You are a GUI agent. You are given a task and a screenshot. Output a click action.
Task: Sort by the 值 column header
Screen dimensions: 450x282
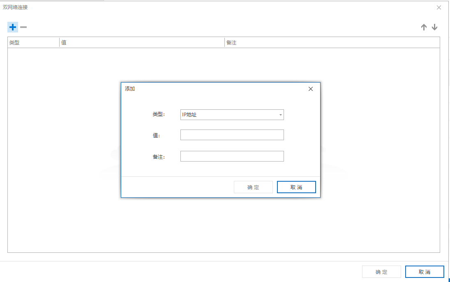tap(142, 42)
